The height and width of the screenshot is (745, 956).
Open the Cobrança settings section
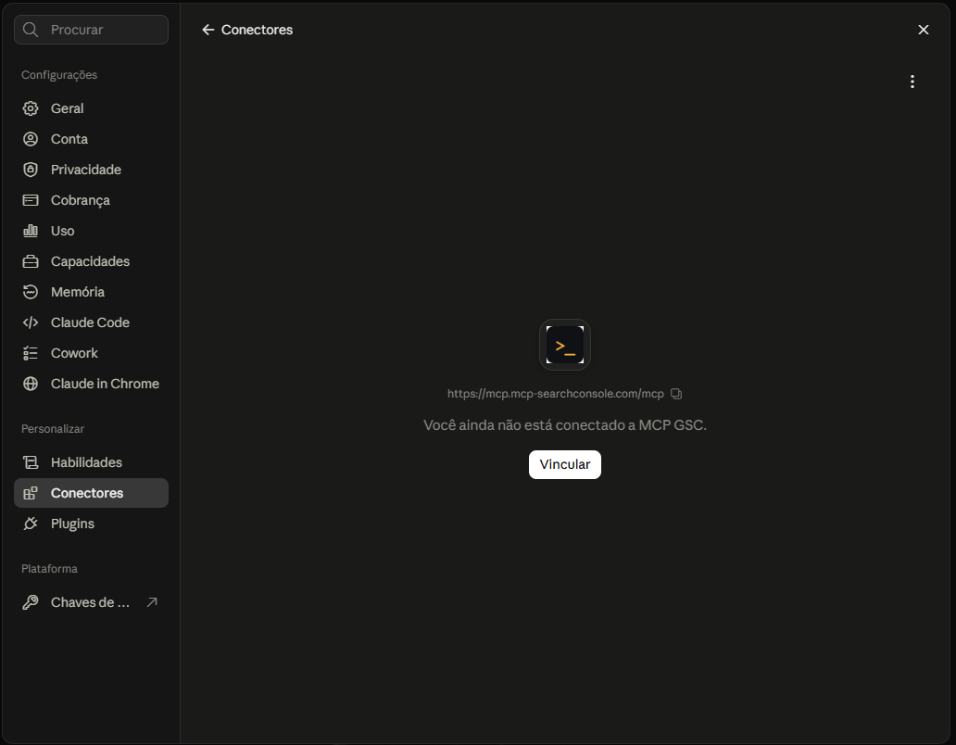(91, 200)
